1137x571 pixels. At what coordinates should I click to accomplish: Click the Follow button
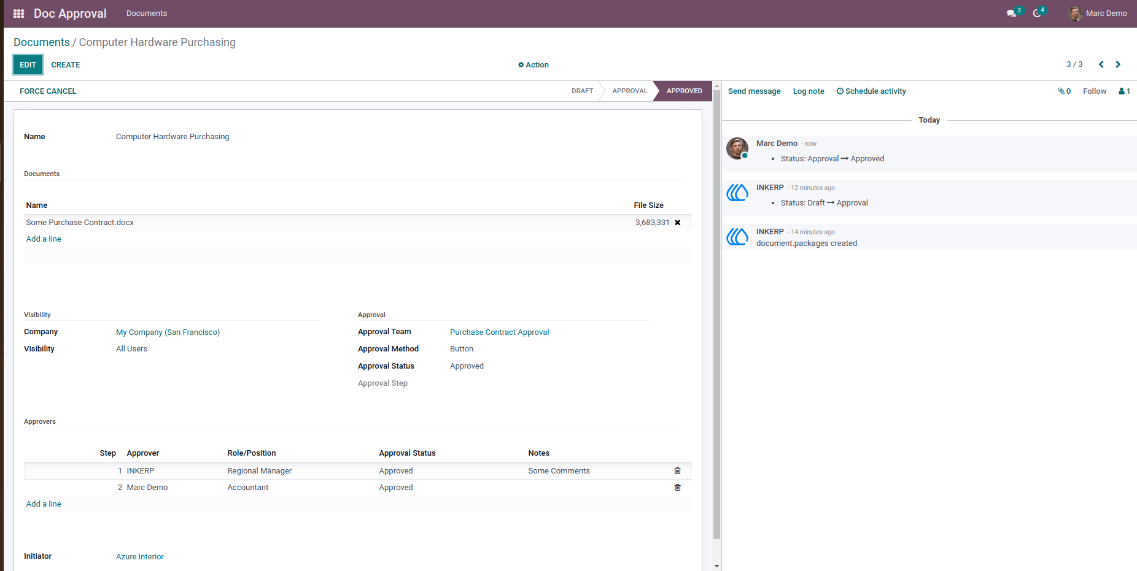click(x=1095, y=91)
